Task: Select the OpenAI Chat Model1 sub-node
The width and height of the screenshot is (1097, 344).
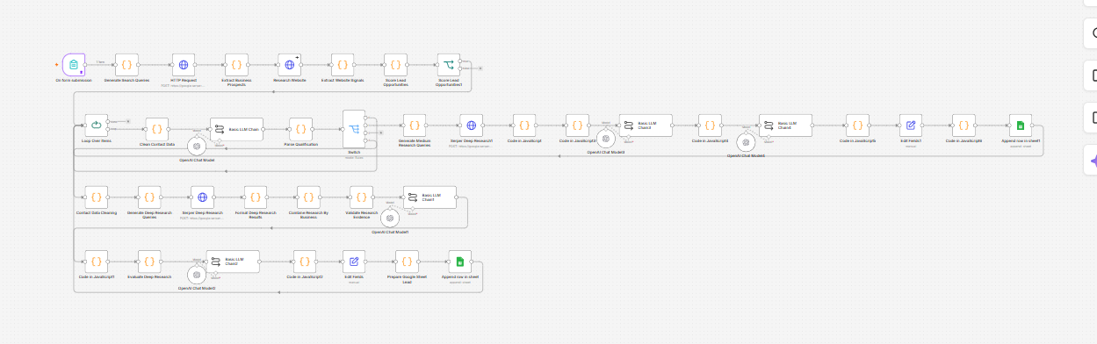Action: coord(390,219)
